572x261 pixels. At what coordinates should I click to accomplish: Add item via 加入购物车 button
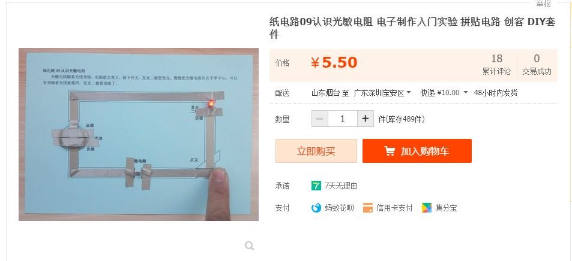[417, 151]
